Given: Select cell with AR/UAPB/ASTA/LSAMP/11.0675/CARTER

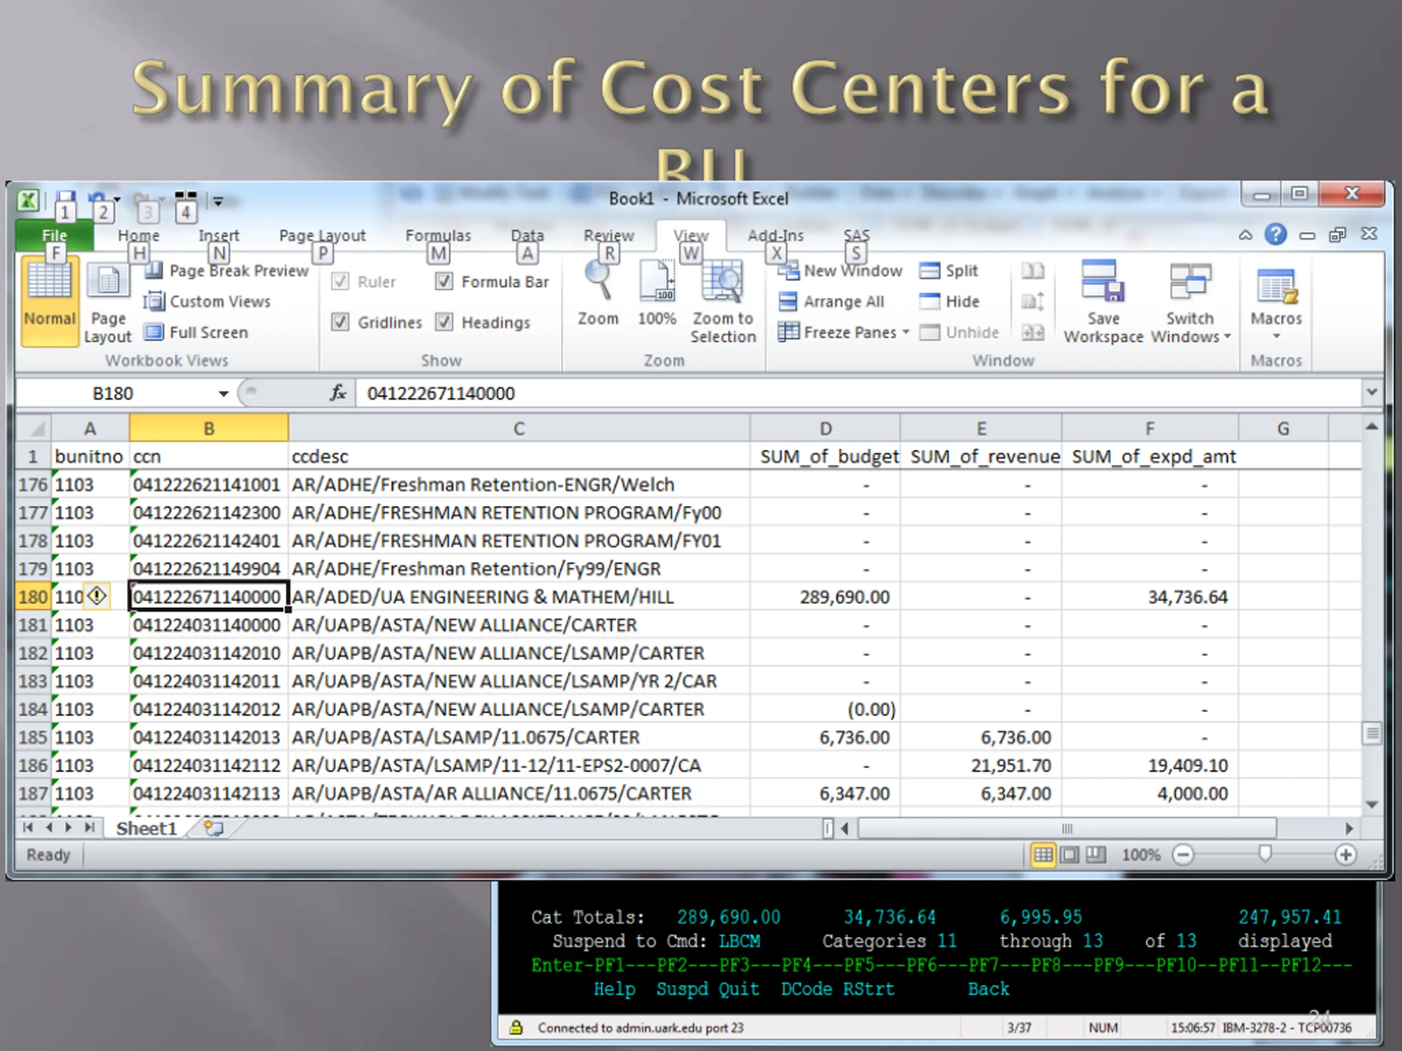Looking at the screenshot, I should coord(519,737).
